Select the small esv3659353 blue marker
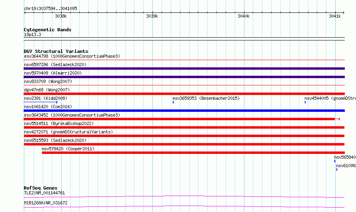The width and height of the screenshot is (356, 212). click(173, 102)
